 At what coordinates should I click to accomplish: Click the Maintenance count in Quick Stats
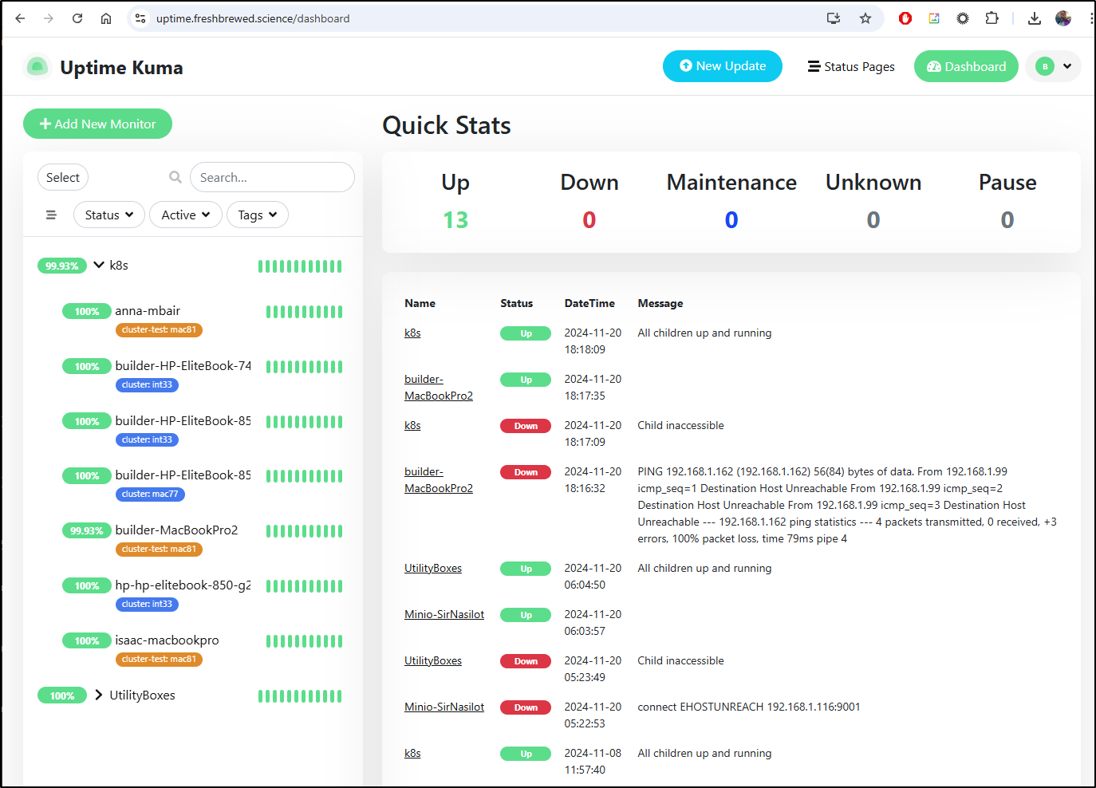pos(731,219)
